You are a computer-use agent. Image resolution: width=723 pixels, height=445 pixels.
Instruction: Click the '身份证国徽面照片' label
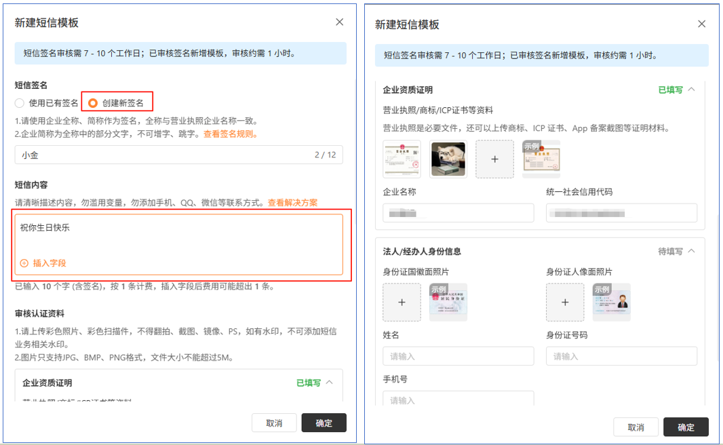[416, 271]
